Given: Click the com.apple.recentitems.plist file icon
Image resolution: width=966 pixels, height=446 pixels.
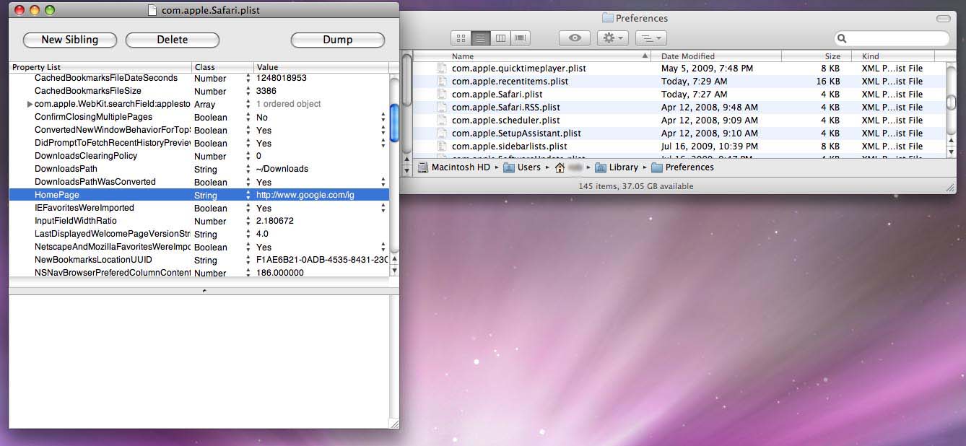Looking at the screenshot, I should click(443, 82).
